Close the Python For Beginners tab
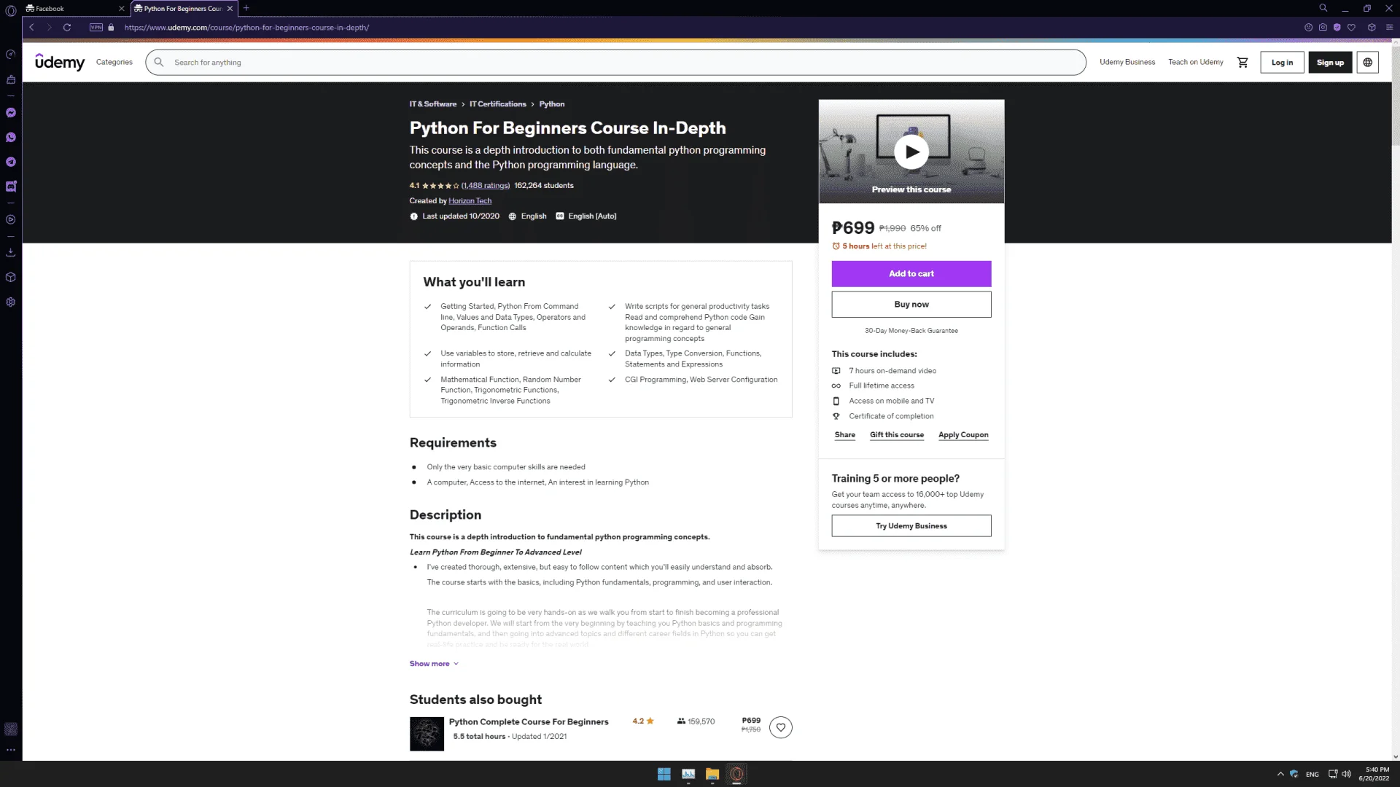 point(230,9)
